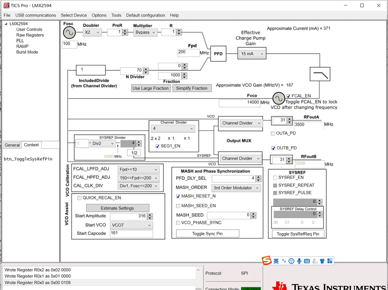
Task: Click Toggle Sync Pin button
Action: pyautogui.click(x=208, y=234)
